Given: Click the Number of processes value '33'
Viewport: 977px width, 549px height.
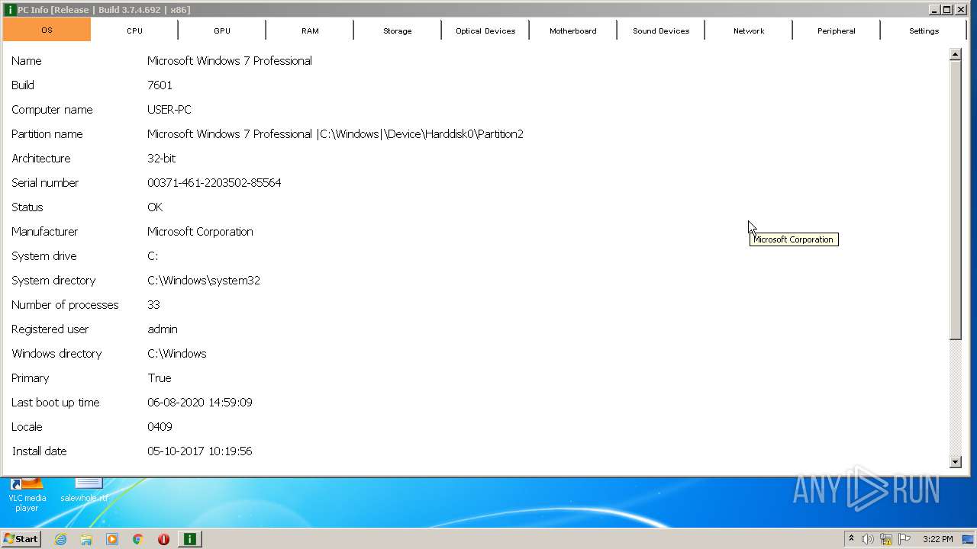Looking at the screenshot, I should point(153,305).
